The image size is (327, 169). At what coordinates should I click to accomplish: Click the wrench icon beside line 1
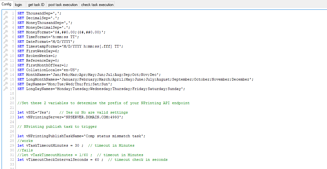(x=5, y=13)
